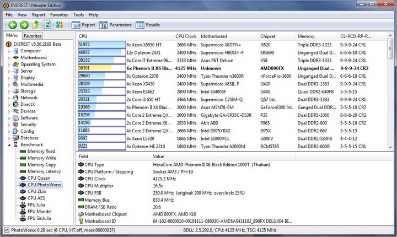Open the View menu

22,15
